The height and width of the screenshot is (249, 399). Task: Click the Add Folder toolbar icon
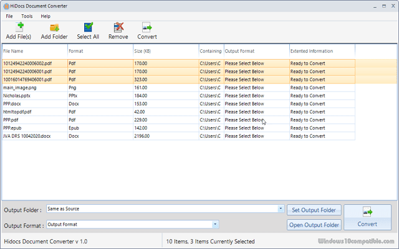[x=54, y=27]
